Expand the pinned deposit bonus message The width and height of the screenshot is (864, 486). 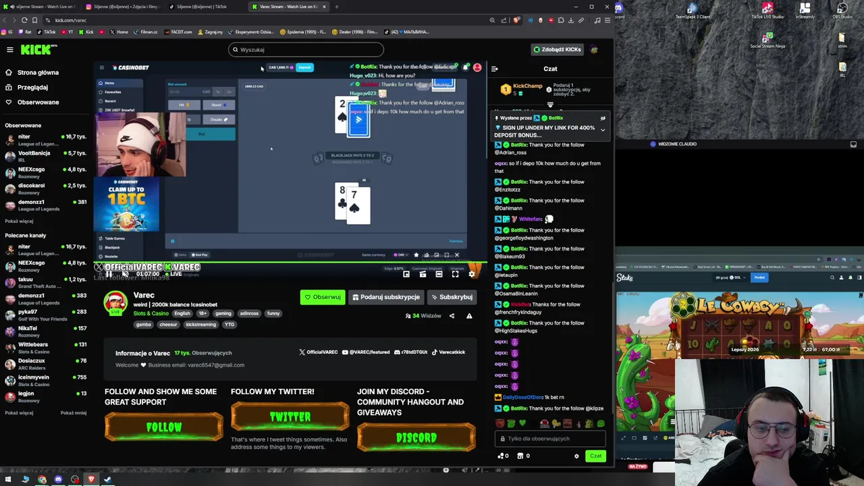[603, 130]
